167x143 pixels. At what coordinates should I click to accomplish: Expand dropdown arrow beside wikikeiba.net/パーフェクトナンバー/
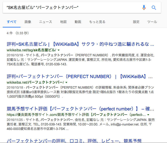[66, 82]
